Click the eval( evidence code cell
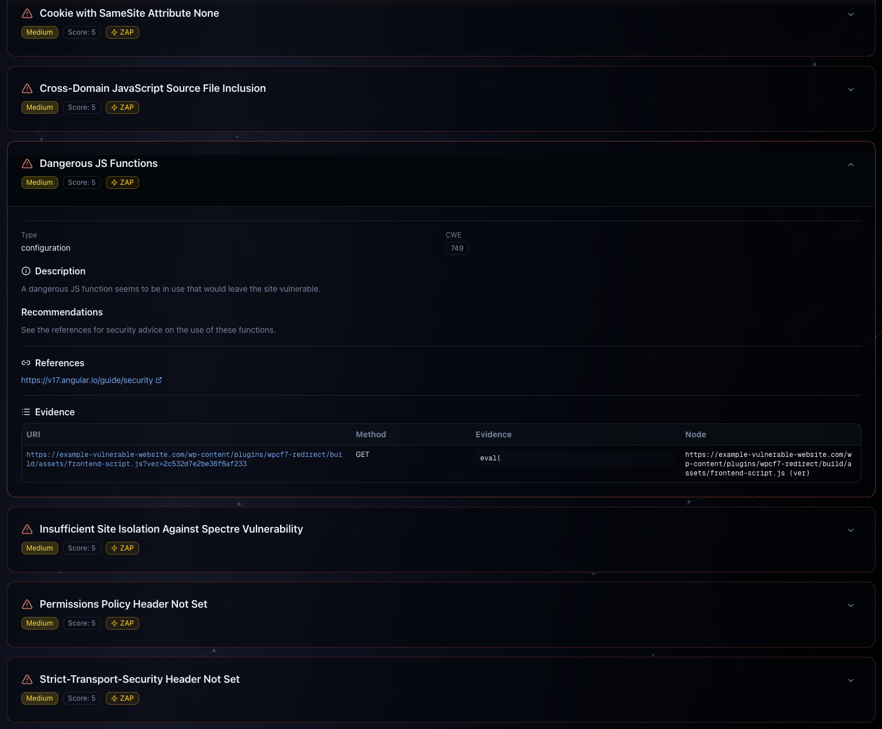Image resolution: width=882 pixels, height=729 pixels. tap(574, 458)
